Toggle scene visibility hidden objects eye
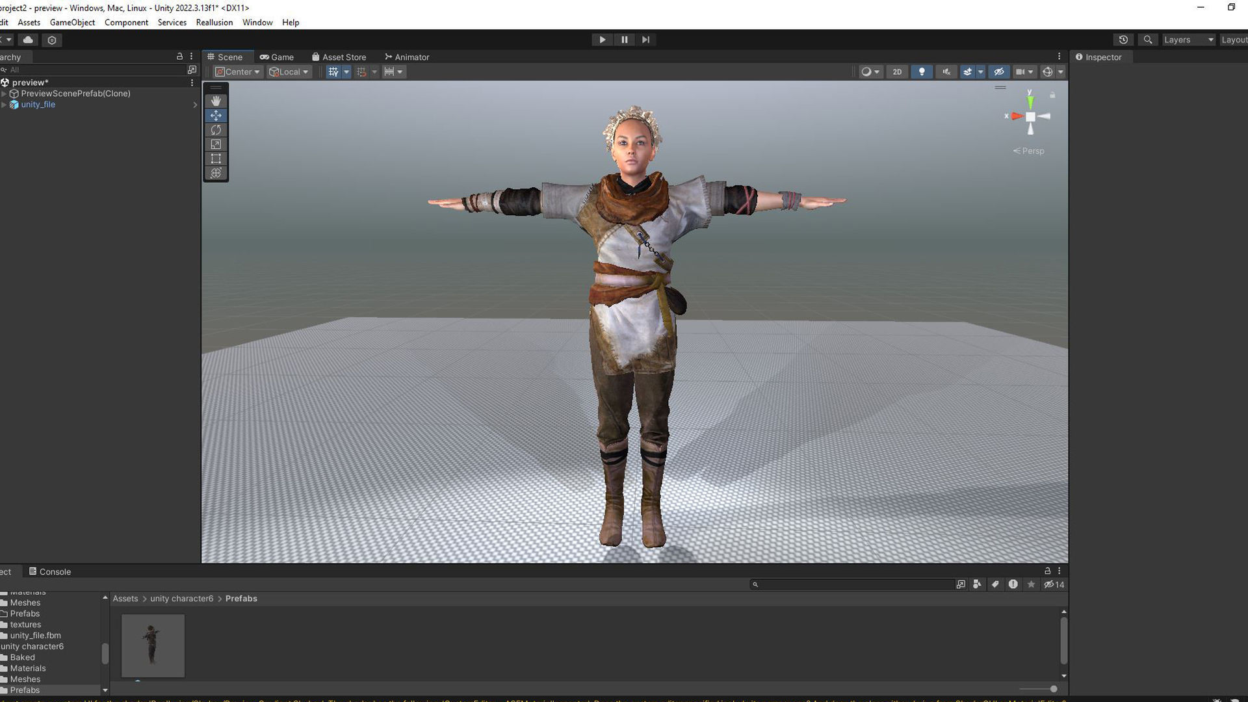1248x702 pixels. click(999, 72)
